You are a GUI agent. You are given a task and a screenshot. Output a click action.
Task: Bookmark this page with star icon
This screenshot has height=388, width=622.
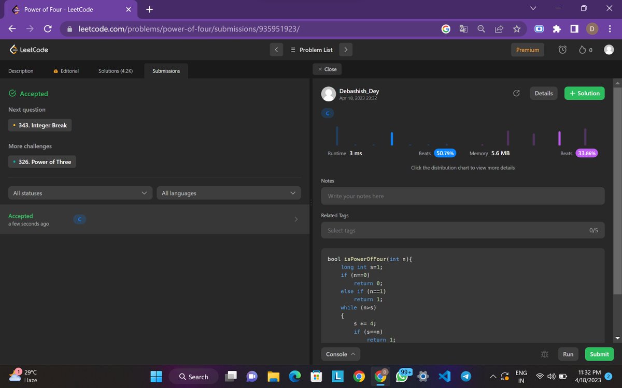(x=517, y=29)
